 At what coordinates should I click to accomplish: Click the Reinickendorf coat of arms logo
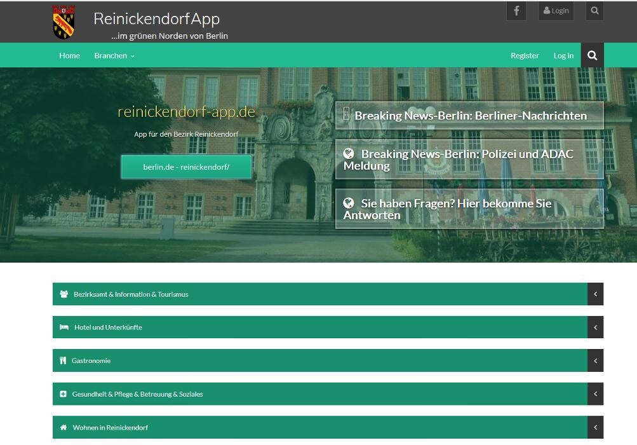(64, 22)
